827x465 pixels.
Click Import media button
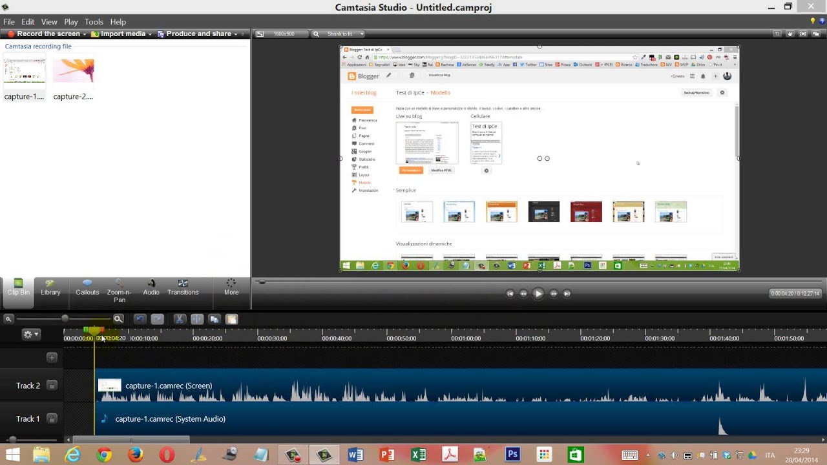click(118, 34)
